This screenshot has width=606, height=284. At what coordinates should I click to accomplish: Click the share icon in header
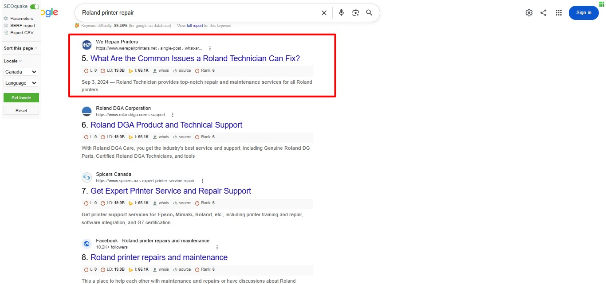click(543, 13)
